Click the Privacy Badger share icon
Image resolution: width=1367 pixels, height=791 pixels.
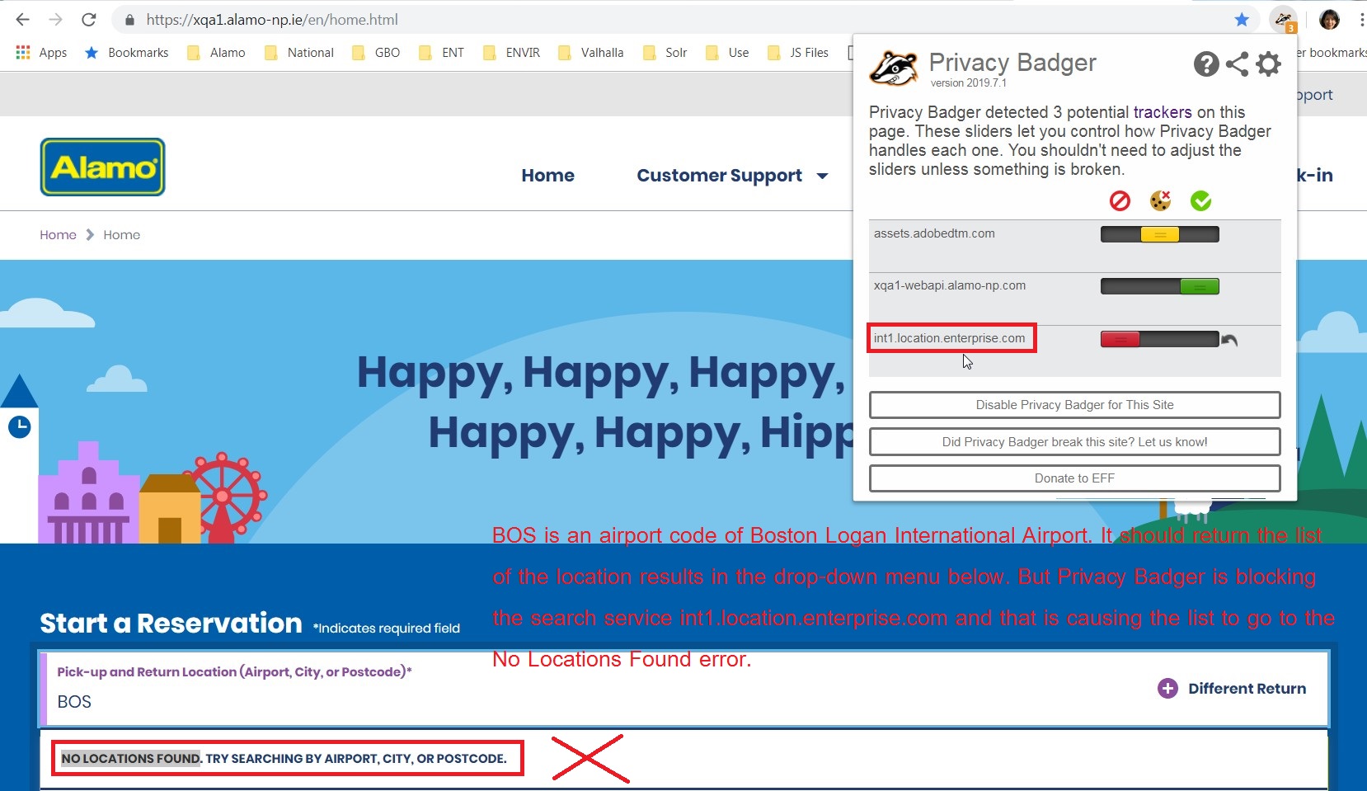pyautogui.click(x=1237, y=64)
